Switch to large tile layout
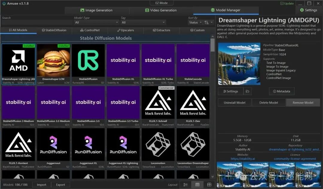 tap(209, 185)
